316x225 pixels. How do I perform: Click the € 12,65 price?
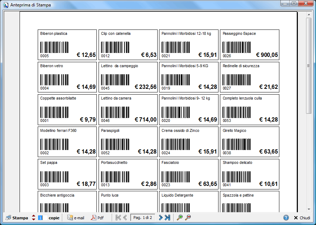(86, 55)
